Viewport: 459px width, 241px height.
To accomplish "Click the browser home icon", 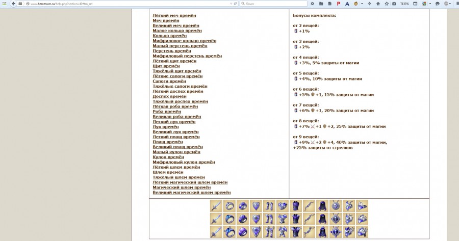I will tap(378, 4).
